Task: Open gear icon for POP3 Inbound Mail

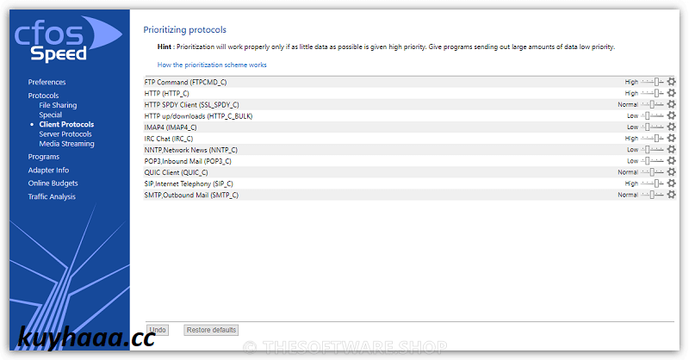Action: 671,161
